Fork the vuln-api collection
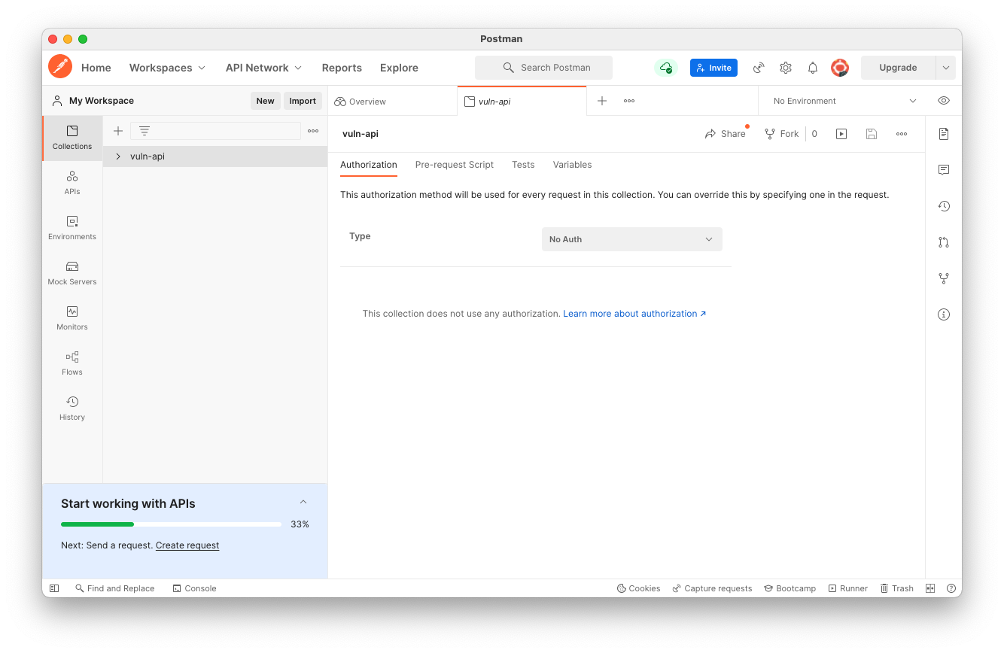Image resolution: width=1004 pixels, height=653 pixels. (x=782, y=134)
